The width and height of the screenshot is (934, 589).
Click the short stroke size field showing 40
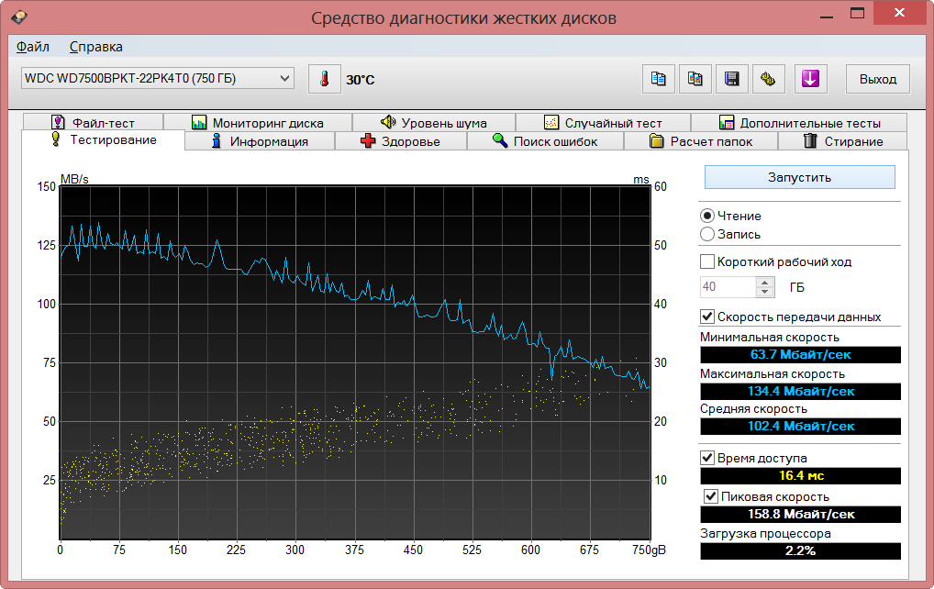coord(728,287)
